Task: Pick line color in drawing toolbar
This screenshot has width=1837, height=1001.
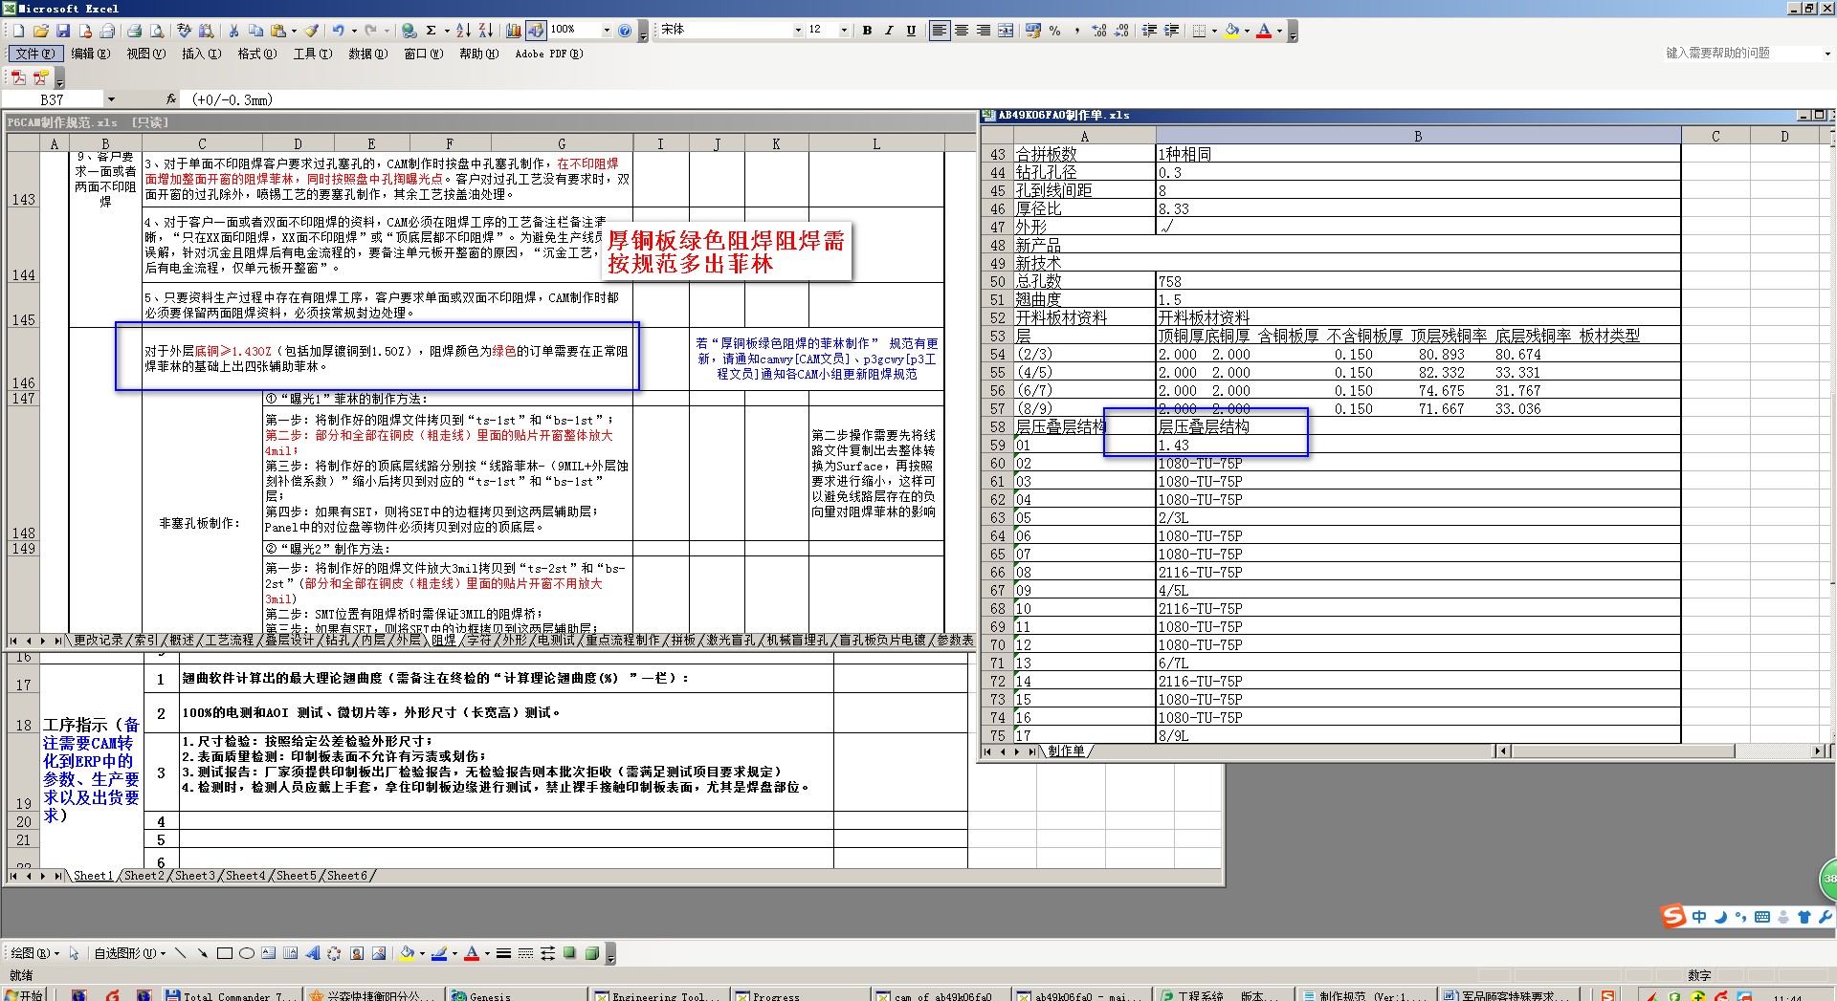Action: [439, 953]
